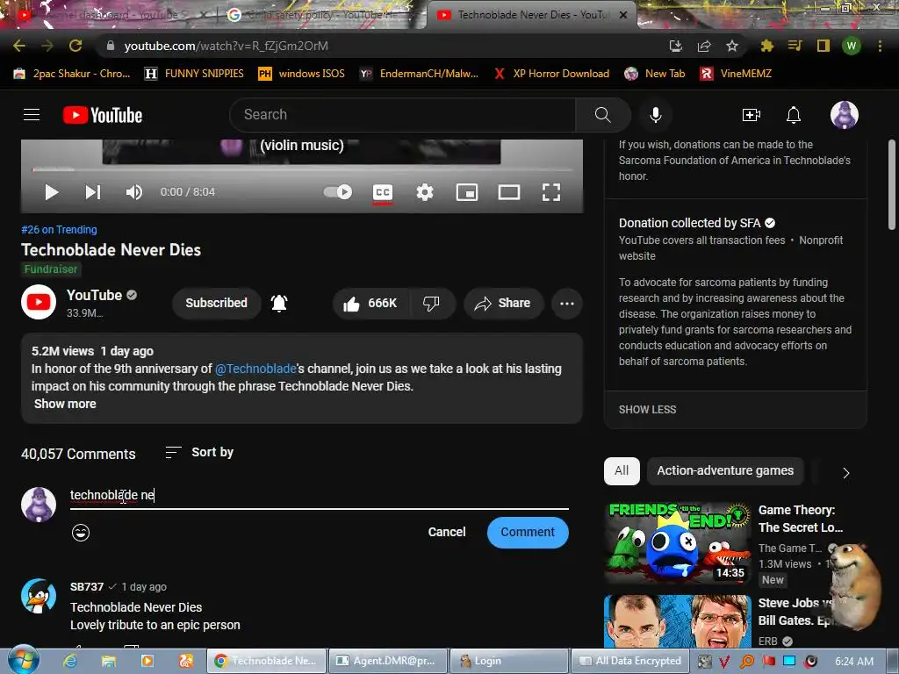Open the XP Horror Download bookmark
Screen dimensions: 899x674
551,74
